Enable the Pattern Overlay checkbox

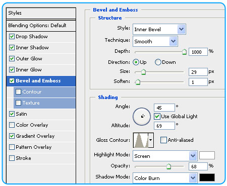tap(12, 147)
